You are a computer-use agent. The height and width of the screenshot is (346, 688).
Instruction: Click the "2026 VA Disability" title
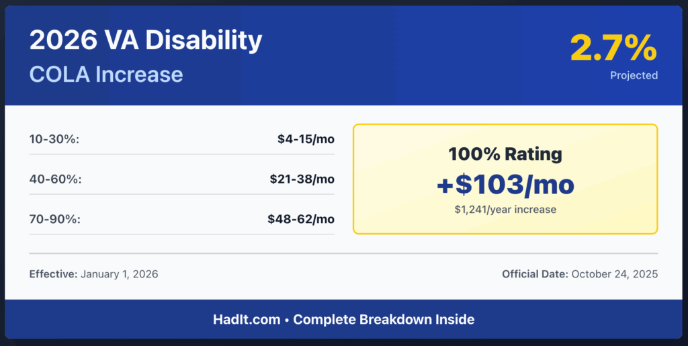tap(146, 42)
